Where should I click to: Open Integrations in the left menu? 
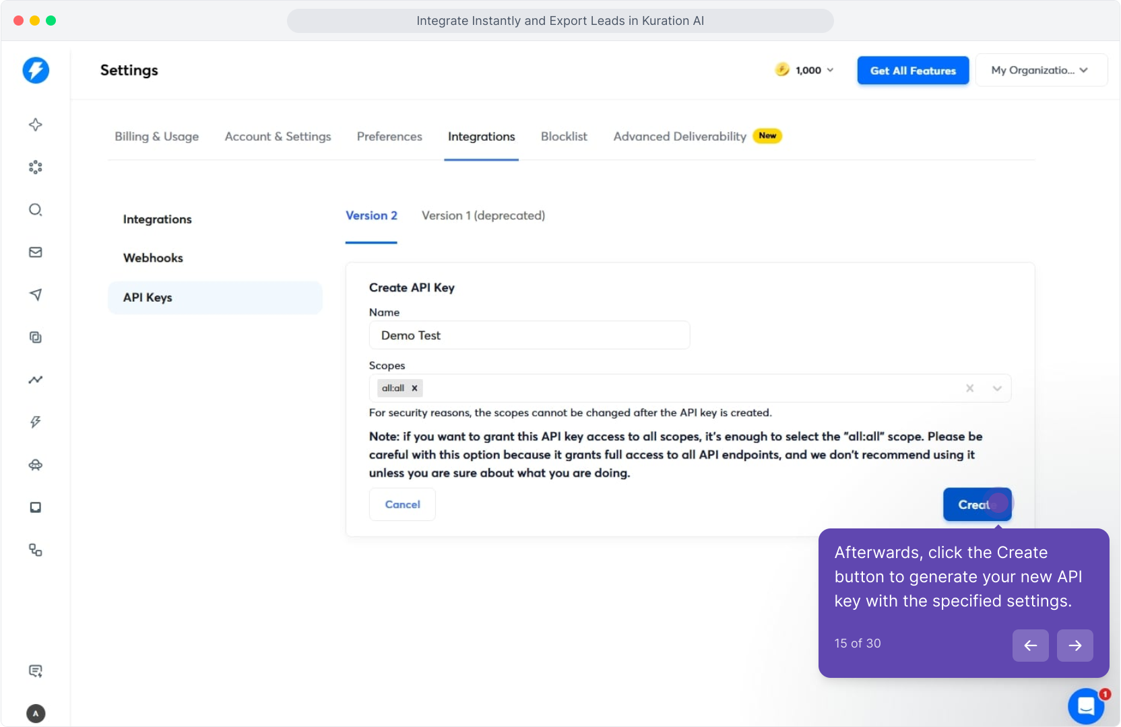(x=158, y=219)
